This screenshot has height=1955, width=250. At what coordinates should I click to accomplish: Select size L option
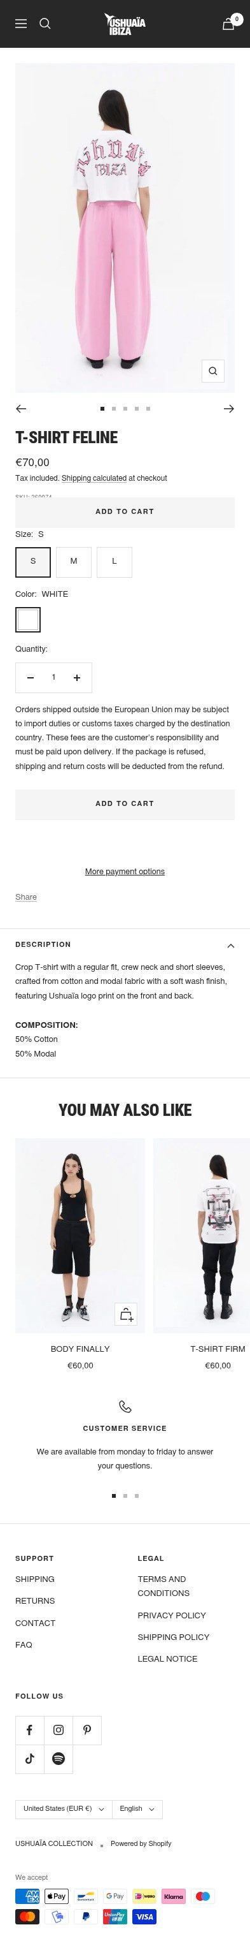coord(115,562)
